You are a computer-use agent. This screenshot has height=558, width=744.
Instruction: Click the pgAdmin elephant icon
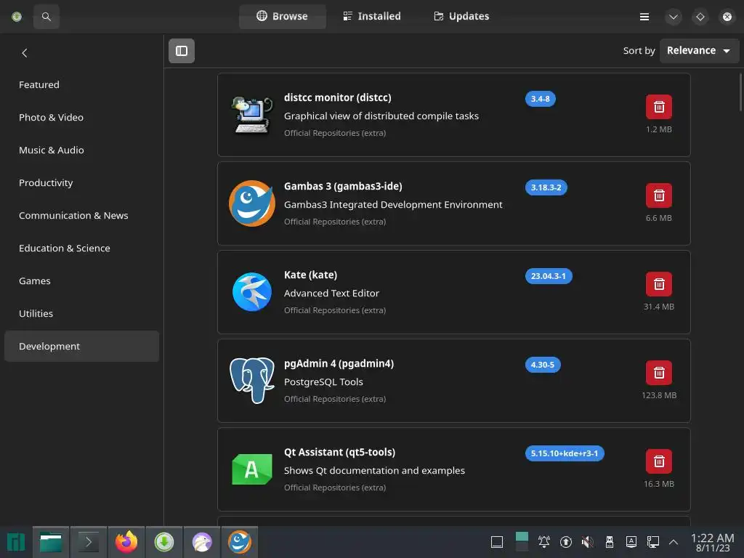tap(252, 381)
